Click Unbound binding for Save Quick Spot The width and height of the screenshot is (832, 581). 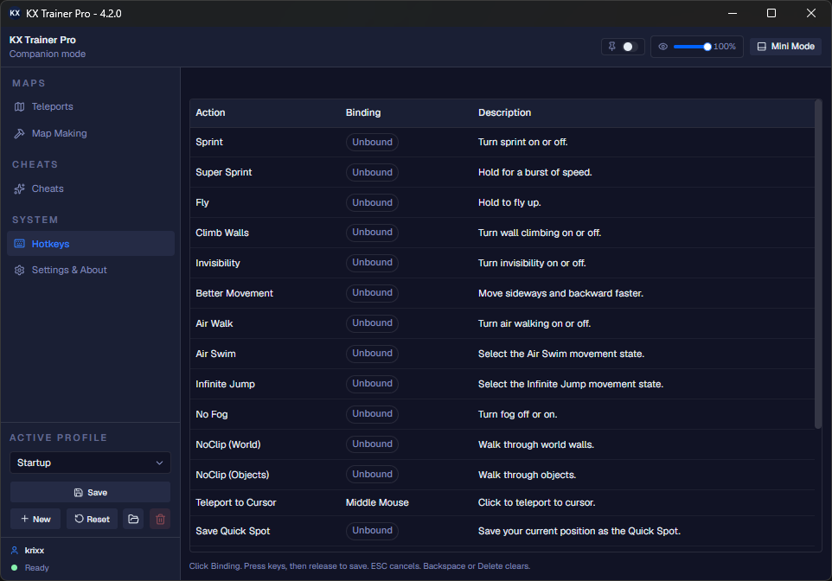click(x=372, y=531)
